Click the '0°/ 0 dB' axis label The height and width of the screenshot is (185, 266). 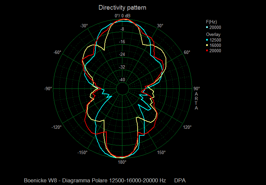point(122,16)
